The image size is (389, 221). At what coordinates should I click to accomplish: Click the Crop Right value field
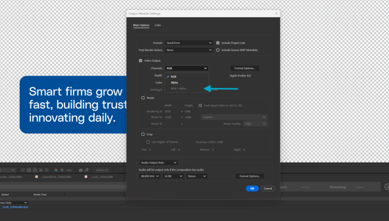coord(244,150)
